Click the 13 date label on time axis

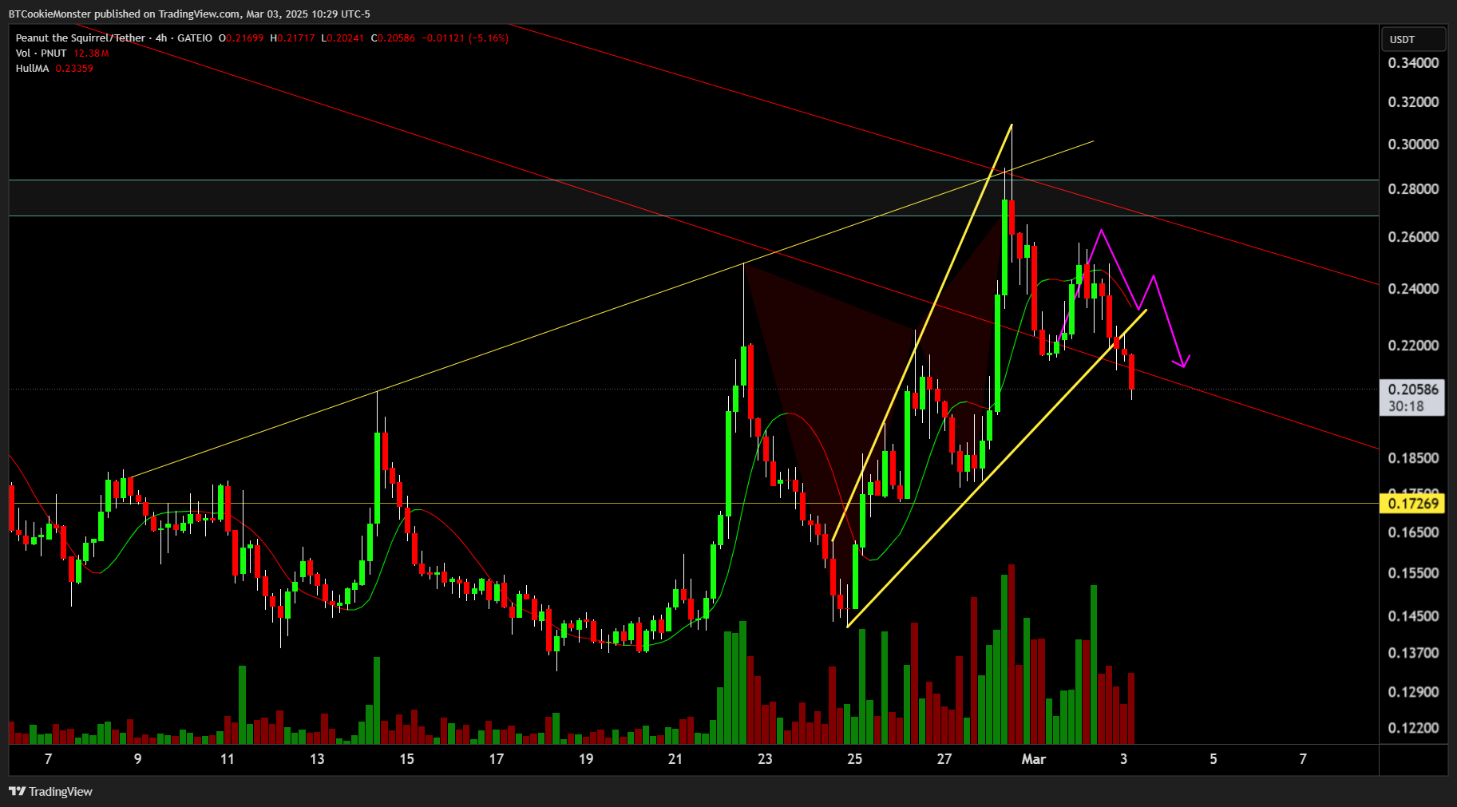click(x=317, y=758)
